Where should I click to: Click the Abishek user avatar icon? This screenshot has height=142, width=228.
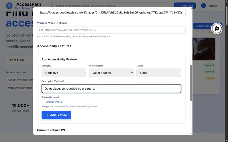(203, 6)
